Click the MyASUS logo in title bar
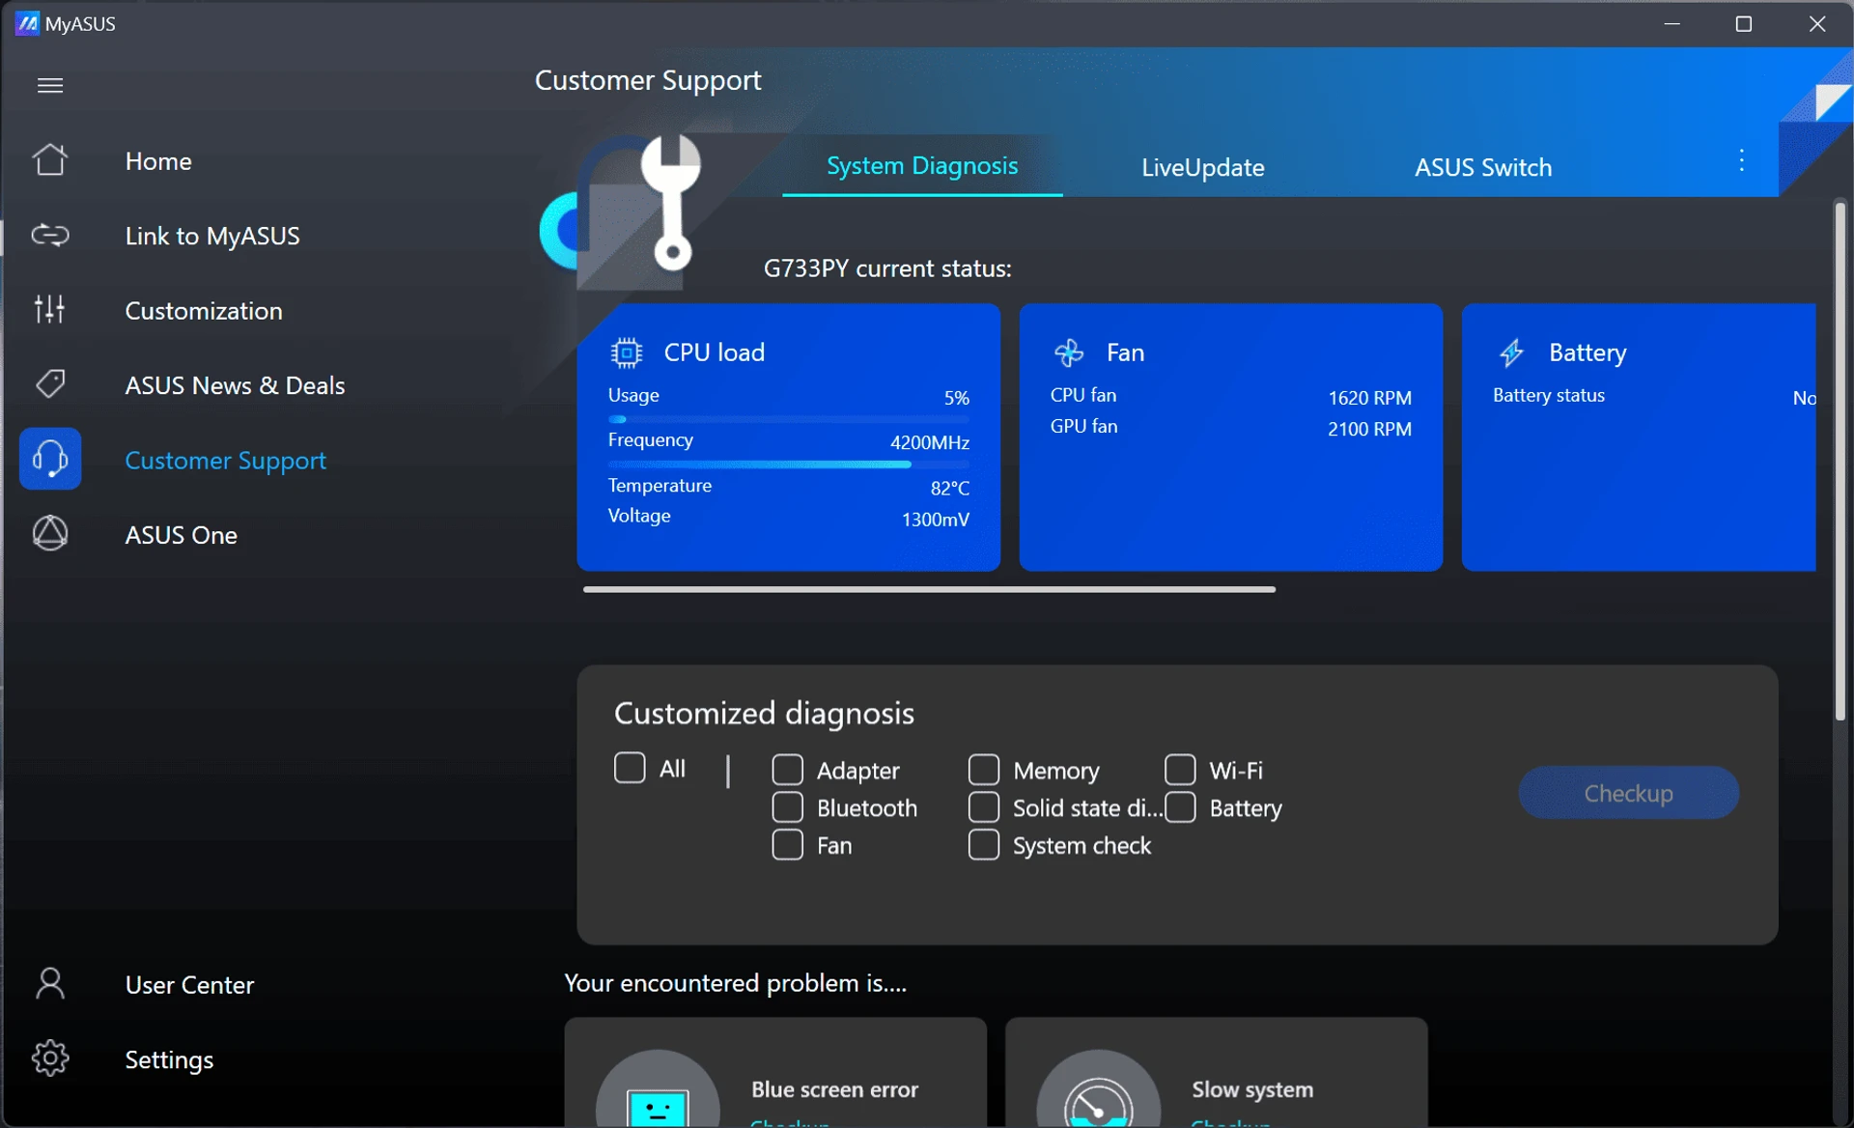 point(27,23)
